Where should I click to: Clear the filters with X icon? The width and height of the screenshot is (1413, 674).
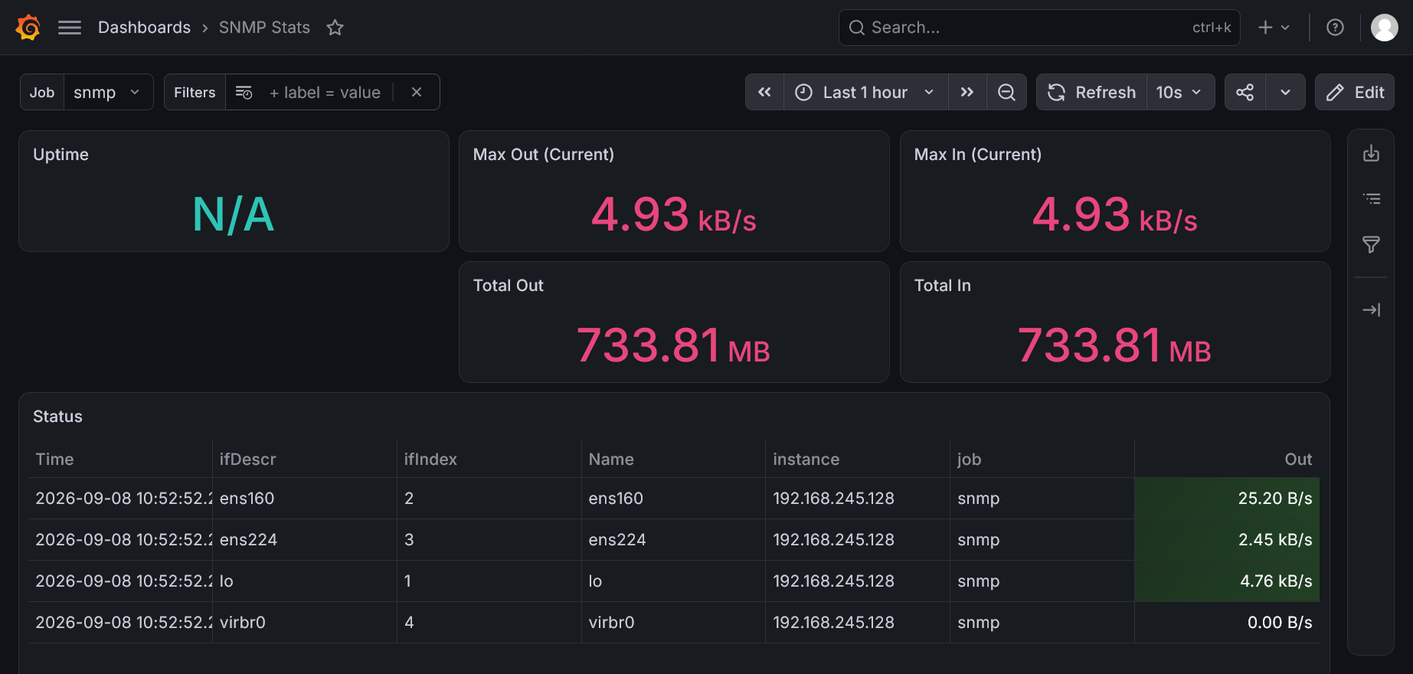click(x=417, y=92)
